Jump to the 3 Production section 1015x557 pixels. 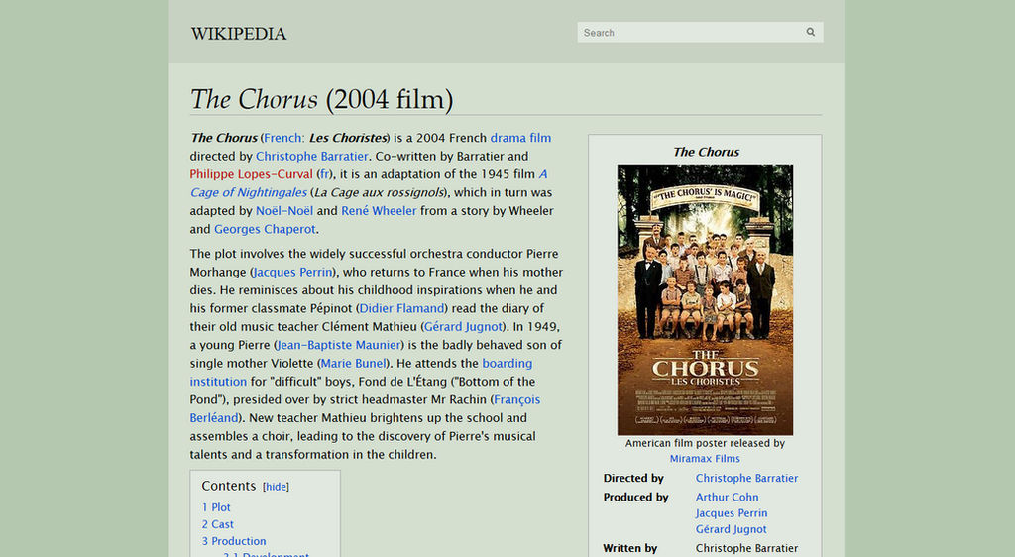tap(234, 541)
